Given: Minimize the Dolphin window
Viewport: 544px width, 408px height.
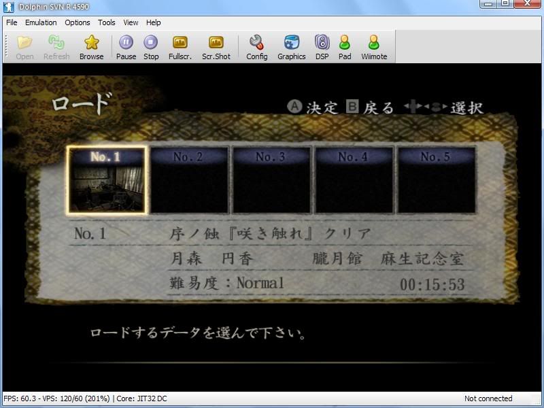Looking at the screenshot, I should [x=488, y=3].
